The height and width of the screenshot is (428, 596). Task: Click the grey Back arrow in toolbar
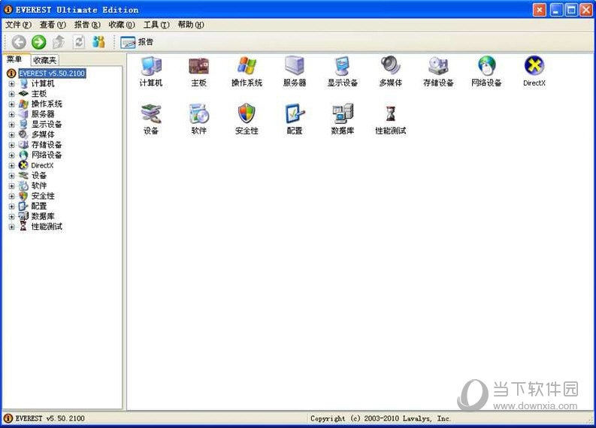19,42
